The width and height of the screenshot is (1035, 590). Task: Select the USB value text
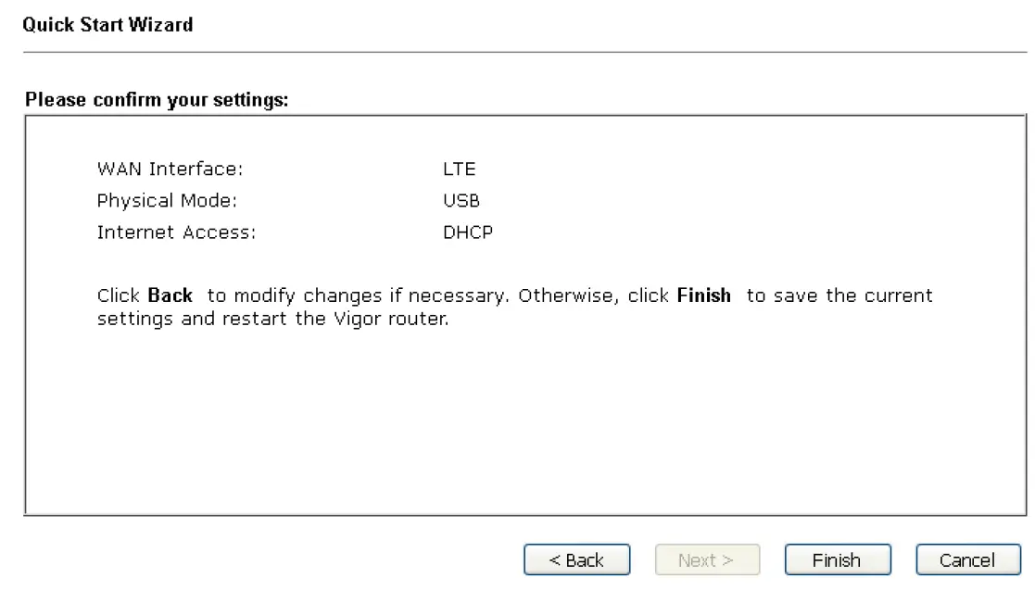point(461,201)
